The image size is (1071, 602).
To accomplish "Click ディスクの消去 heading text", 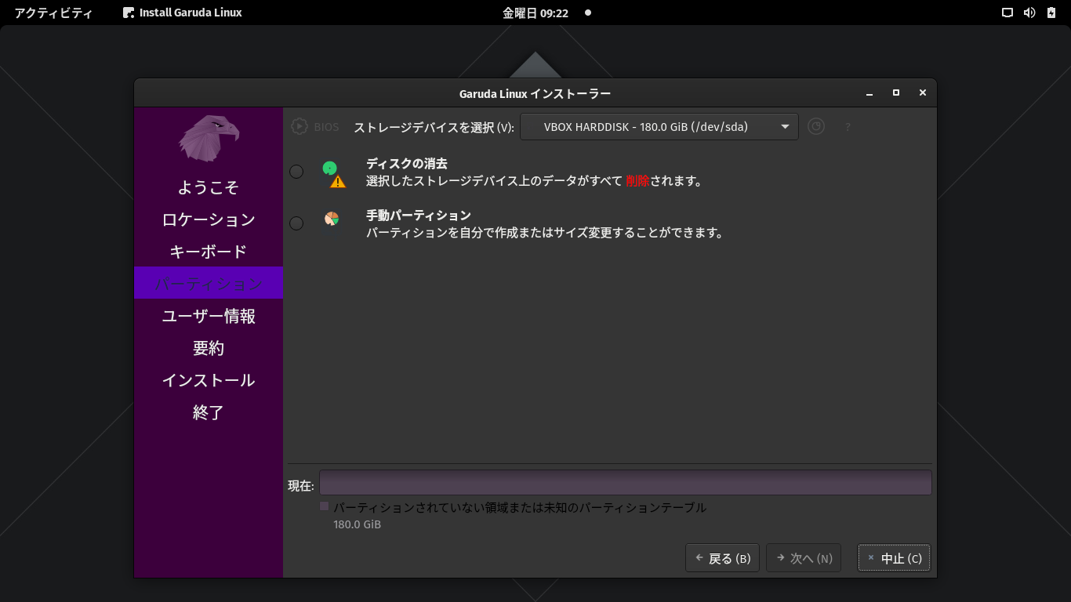I will (x=407, y=164).
